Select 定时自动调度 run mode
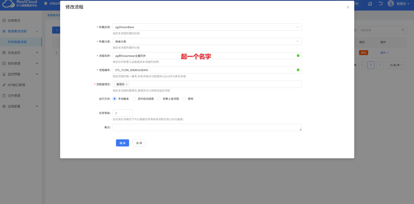The image size is (414, 204). click(x=134, y=99)
